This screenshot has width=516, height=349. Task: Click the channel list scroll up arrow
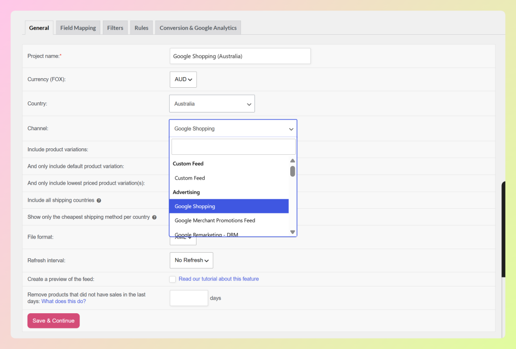(x=293, y=161)
